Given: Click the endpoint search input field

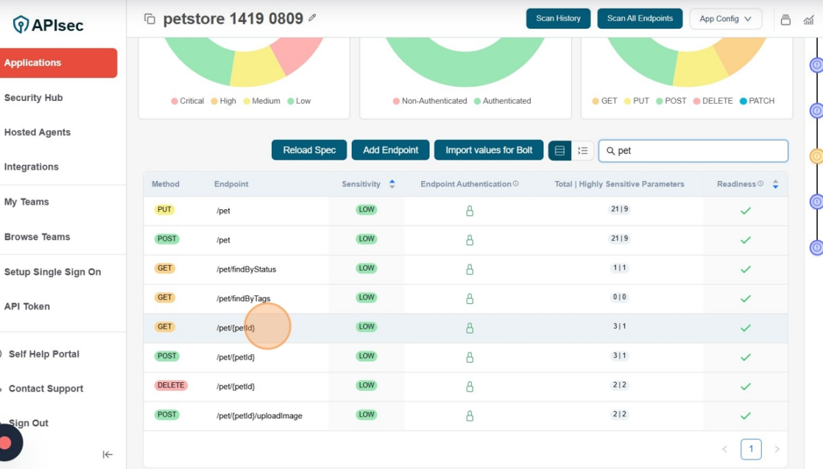Looking at the screenshot, I should coord(692,150).
